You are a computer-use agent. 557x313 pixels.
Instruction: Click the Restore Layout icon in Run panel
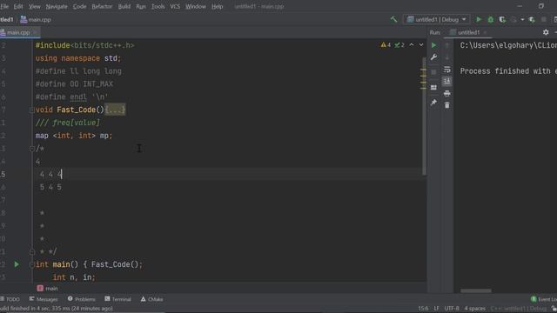coord(433,87)
